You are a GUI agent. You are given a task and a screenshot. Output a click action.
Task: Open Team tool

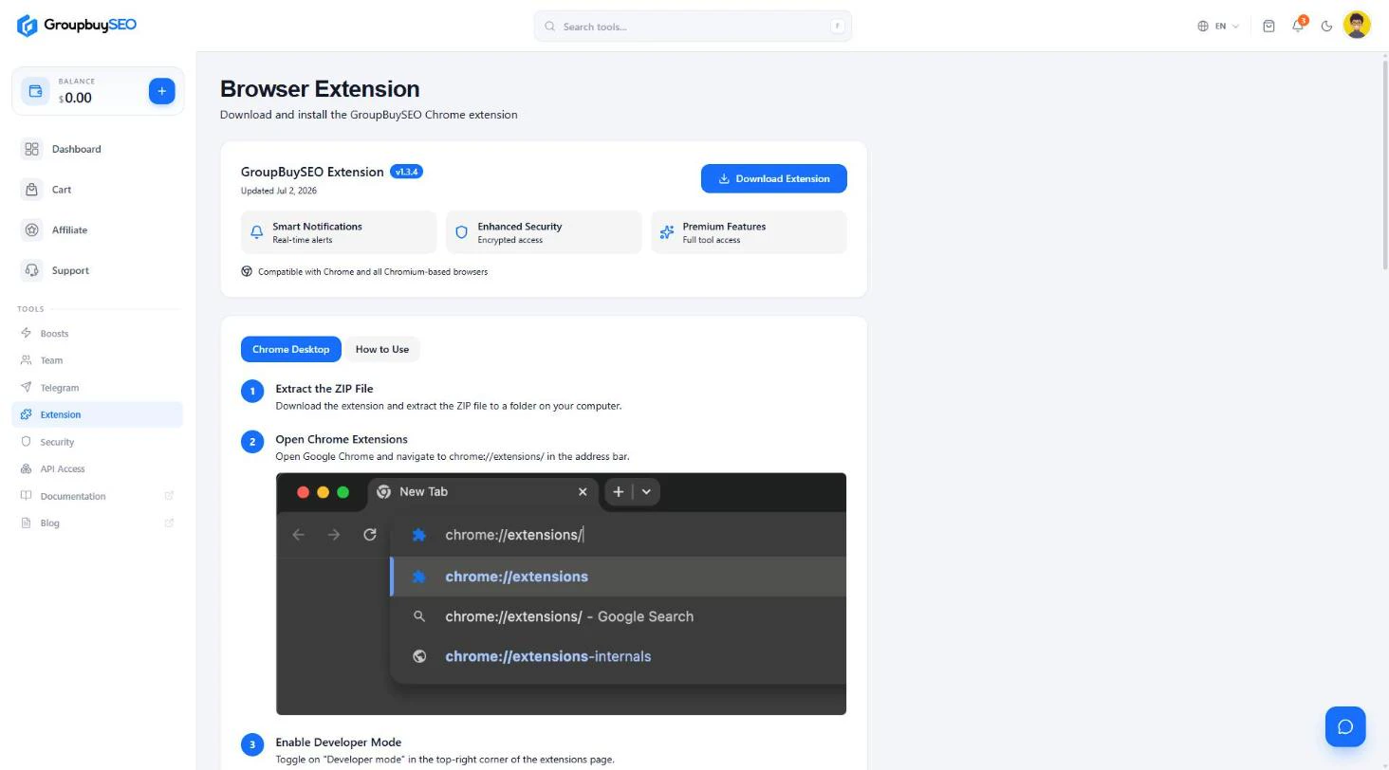point(97,360)
